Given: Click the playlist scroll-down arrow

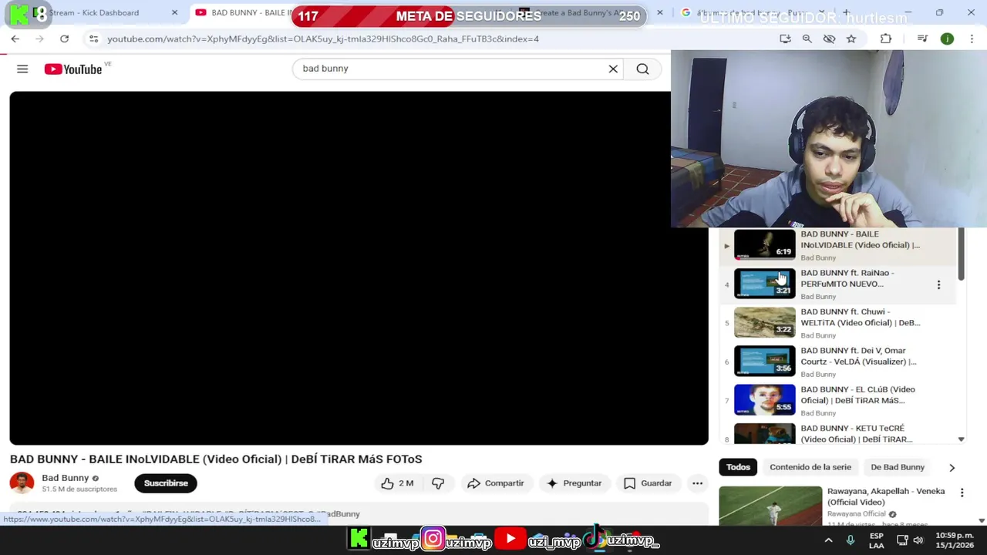Looking at the screenshot, I should click(x=961, y=439).
